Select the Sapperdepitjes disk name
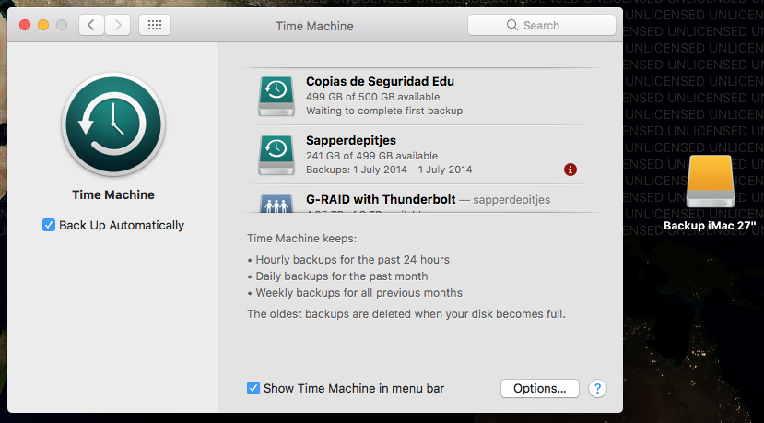The image size is (764, 423). (x=351, y=141)
